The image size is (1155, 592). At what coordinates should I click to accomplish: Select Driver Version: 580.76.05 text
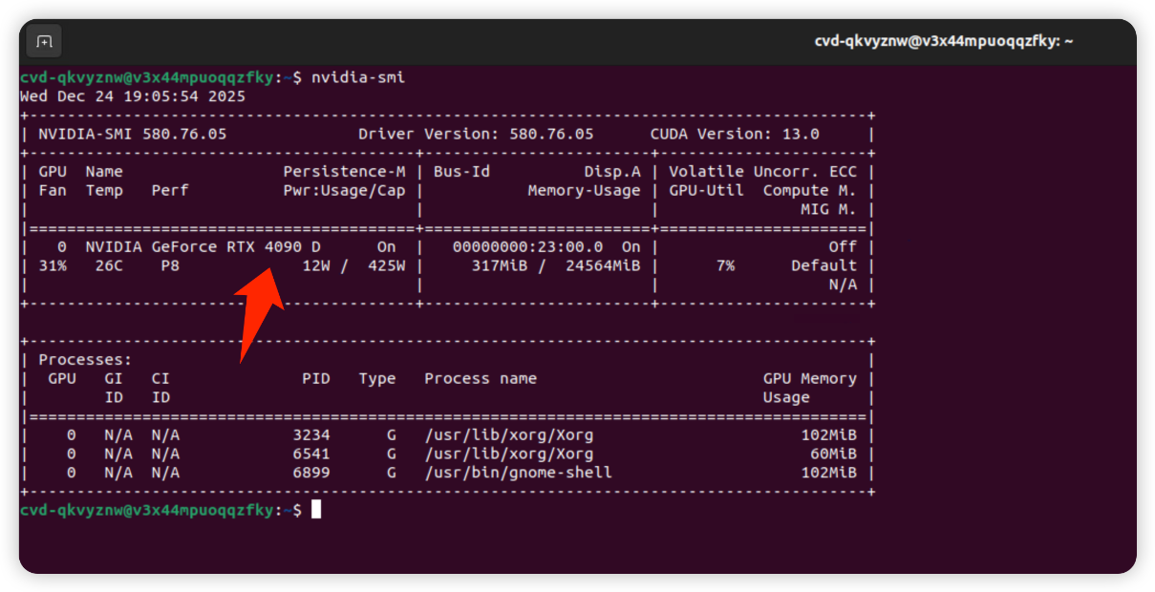coord(476,134)
